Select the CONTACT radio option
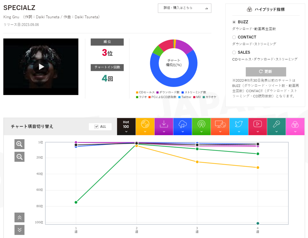Screen dimensions: 308x238 pyautogui.click(x=234, y=37)
